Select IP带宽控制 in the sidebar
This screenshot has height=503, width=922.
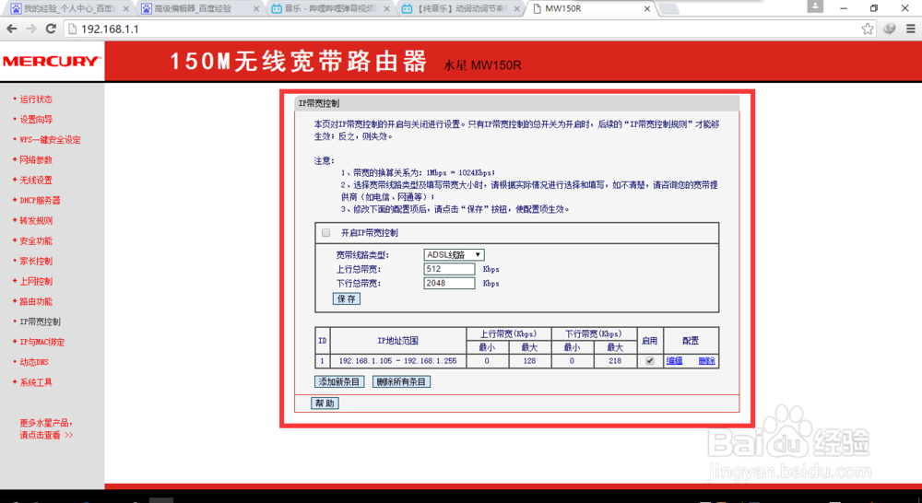[40, 322]
